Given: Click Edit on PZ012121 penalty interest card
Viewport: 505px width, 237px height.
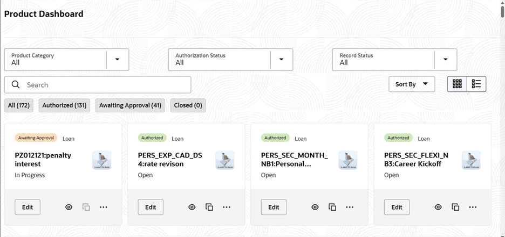Looking at the screenshot, I should pos(28,207).
